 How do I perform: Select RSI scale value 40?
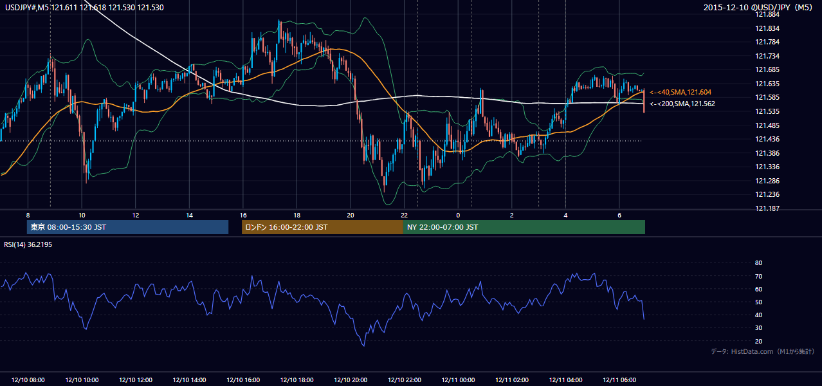(758, 315)
